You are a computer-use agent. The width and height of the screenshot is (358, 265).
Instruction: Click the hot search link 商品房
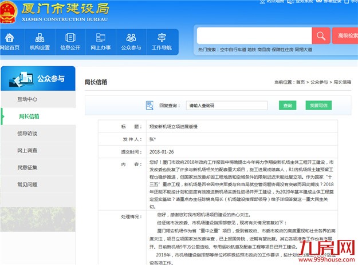(x=264, y=50)
